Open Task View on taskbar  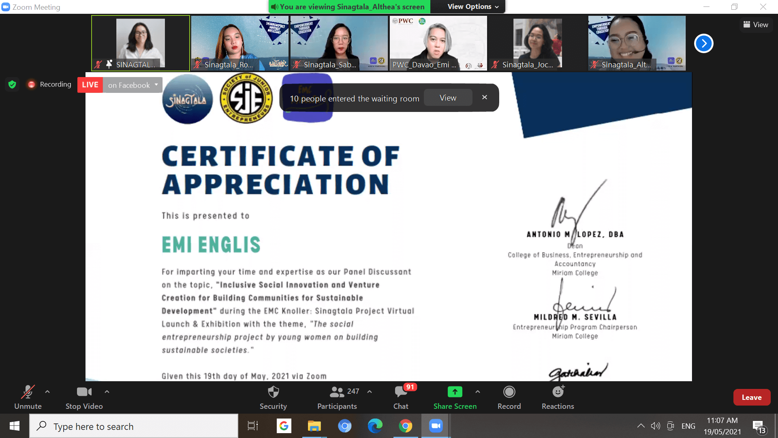point(253,426)
